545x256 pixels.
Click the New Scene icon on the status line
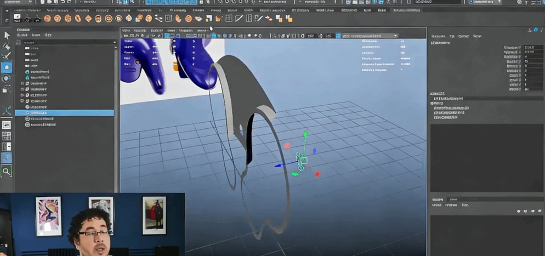[x=43, y=2]
